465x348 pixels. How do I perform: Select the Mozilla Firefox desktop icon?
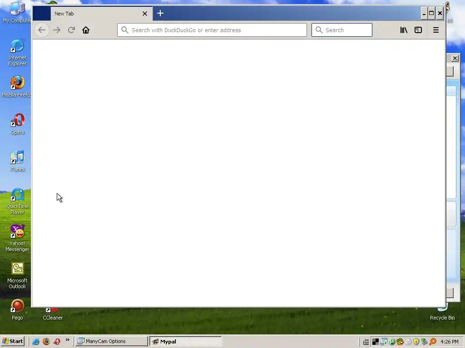[16, 87]
